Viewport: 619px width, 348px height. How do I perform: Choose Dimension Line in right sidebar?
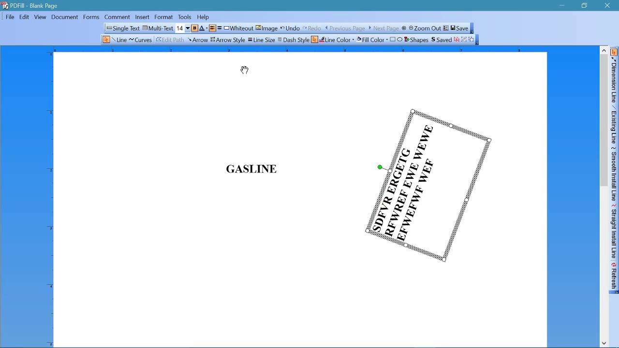coord(614,80)
